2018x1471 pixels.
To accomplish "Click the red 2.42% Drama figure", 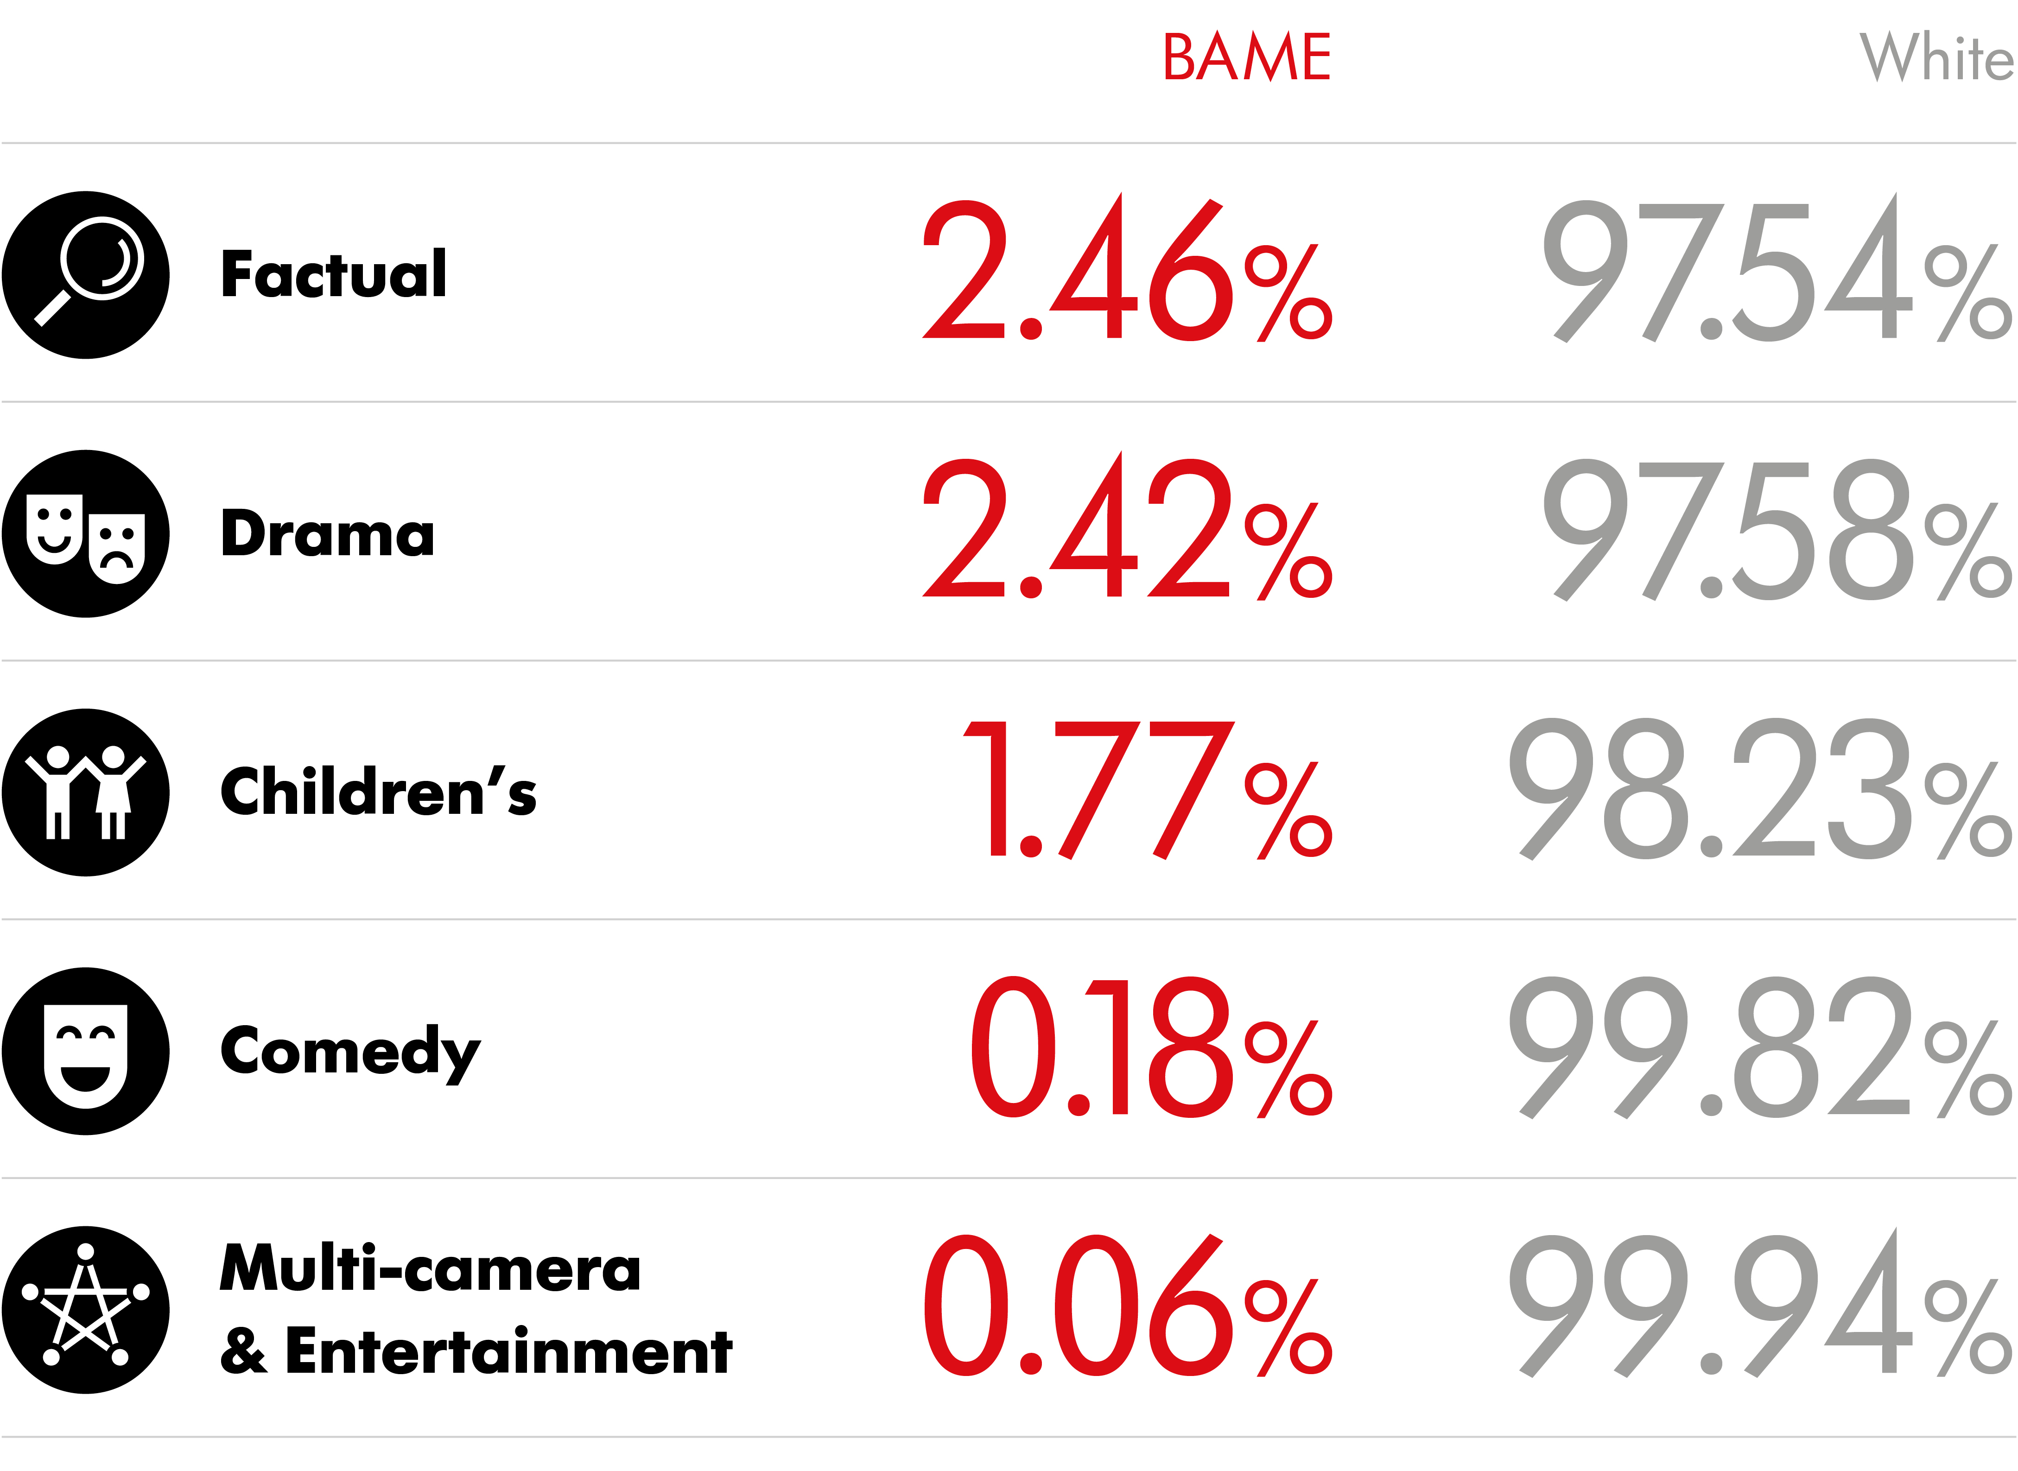I will coord(1127,529).
